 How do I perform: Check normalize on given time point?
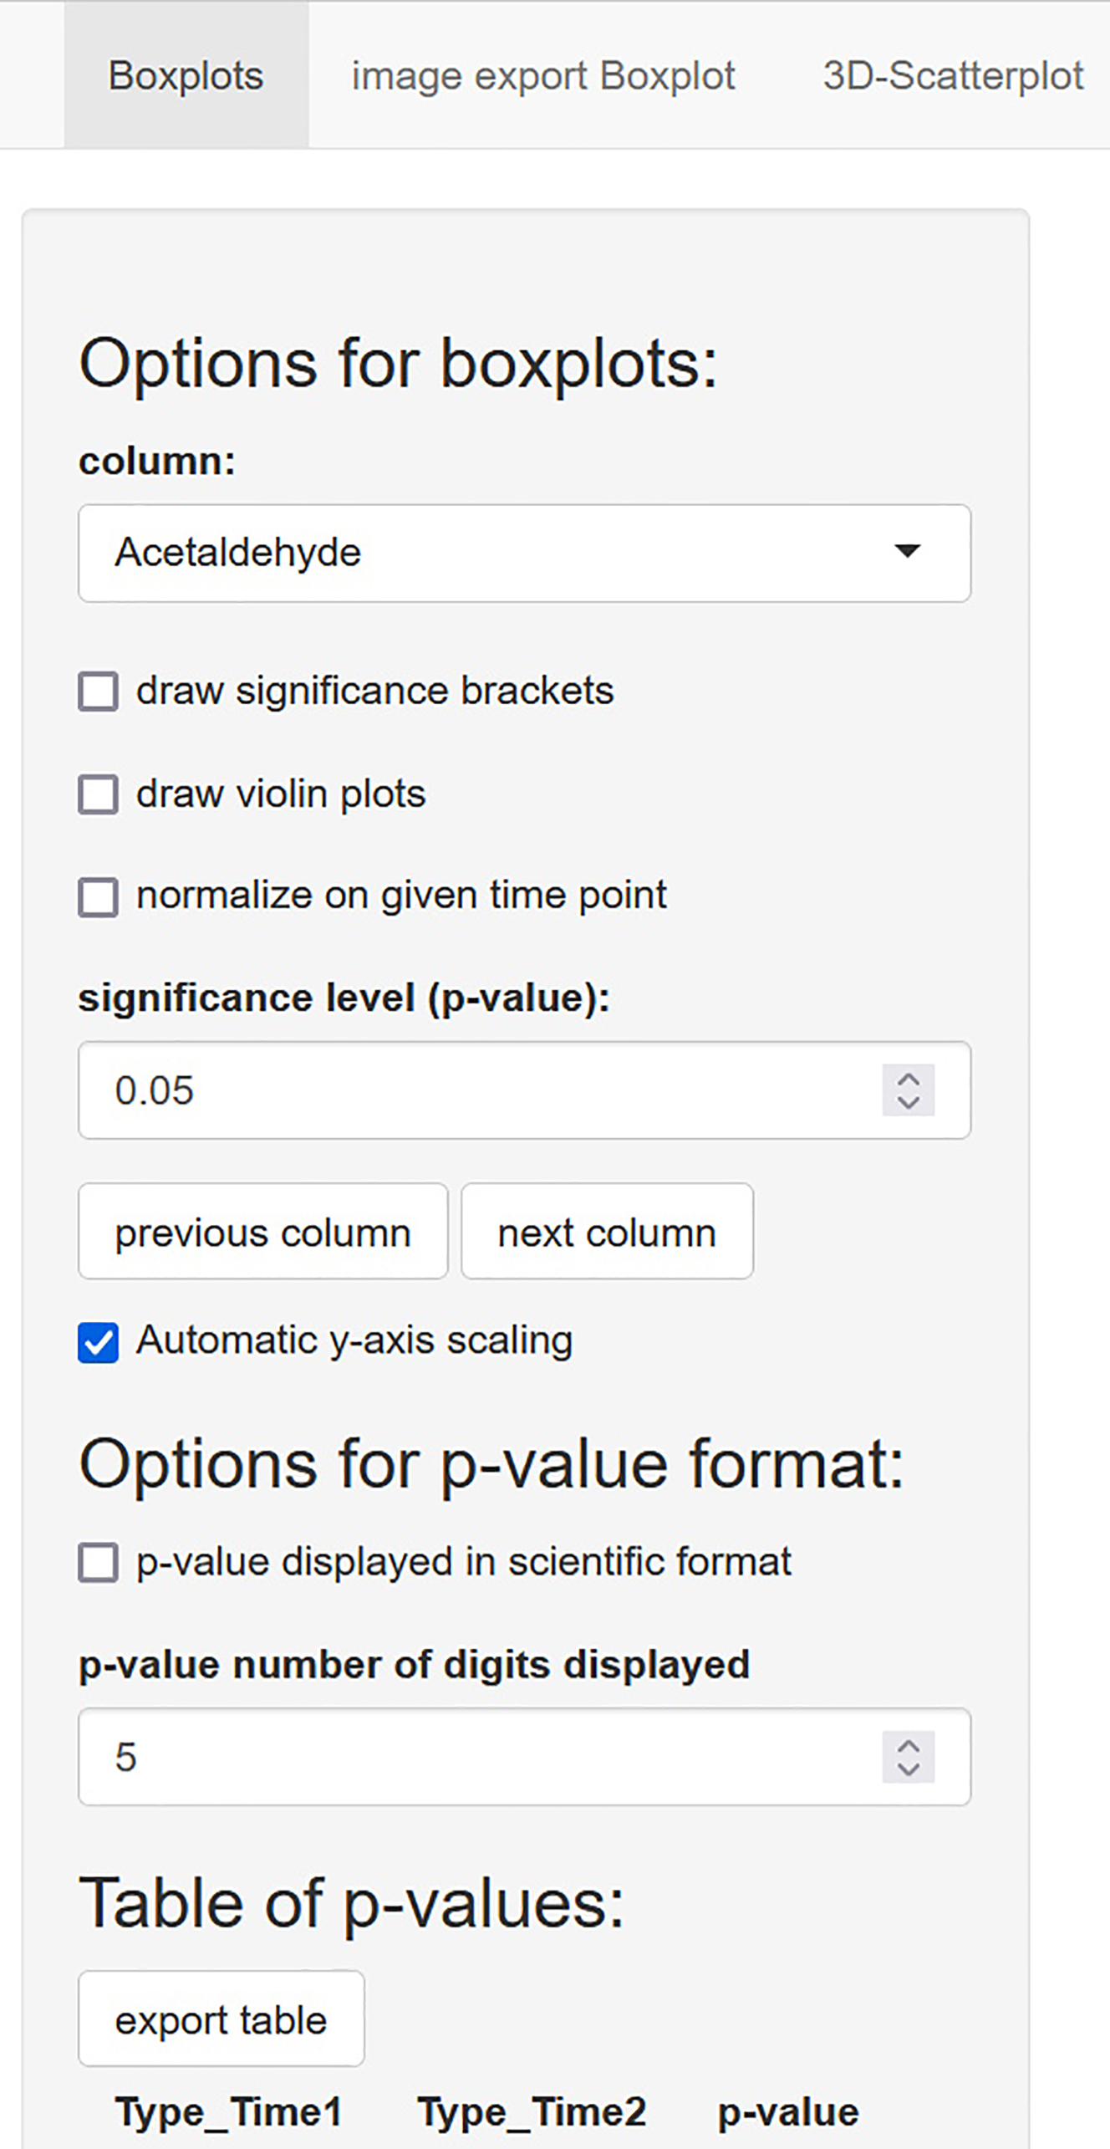99,896
